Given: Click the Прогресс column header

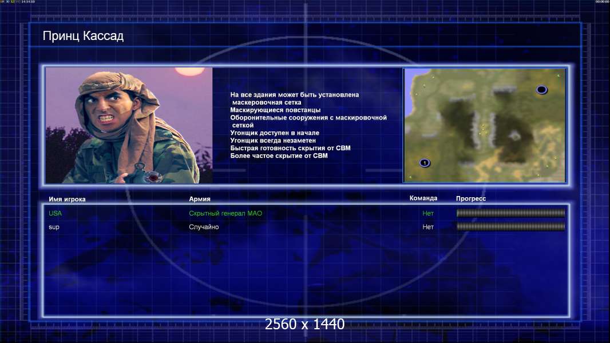Looking at the screenshot, I should (471, 198).
